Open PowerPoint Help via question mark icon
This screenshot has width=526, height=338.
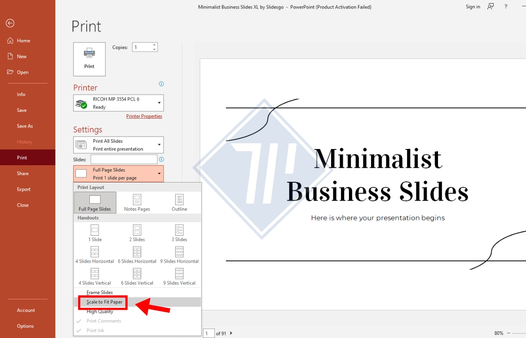[x=506, y=7]
